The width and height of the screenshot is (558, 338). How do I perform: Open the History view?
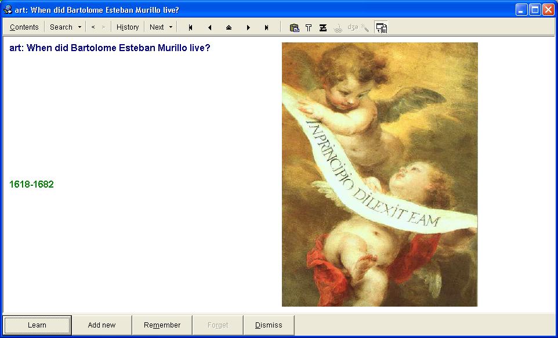click(x=128, y=27)
